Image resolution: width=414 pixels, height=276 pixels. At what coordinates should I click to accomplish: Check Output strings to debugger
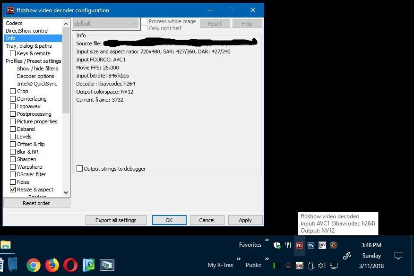(79, 169)
